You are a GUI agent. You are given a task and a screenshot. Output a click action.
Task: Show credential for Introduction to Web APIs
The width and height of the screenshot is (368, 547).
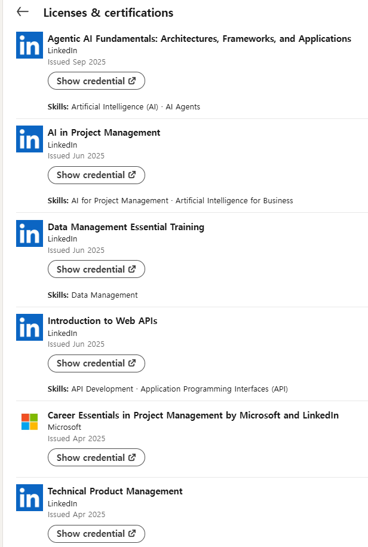coord(96,363)
